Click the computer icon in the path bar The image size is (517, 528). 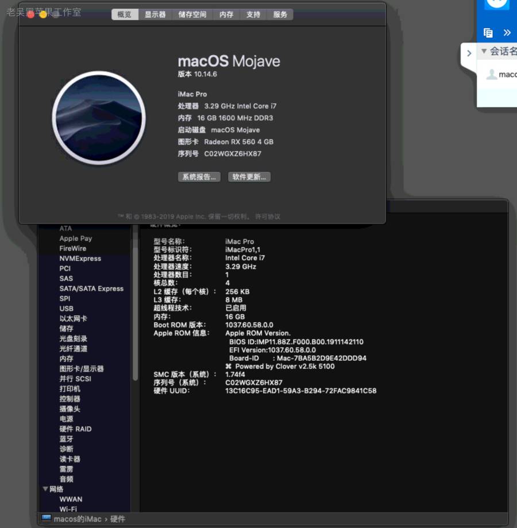click(x=46, y=519)
